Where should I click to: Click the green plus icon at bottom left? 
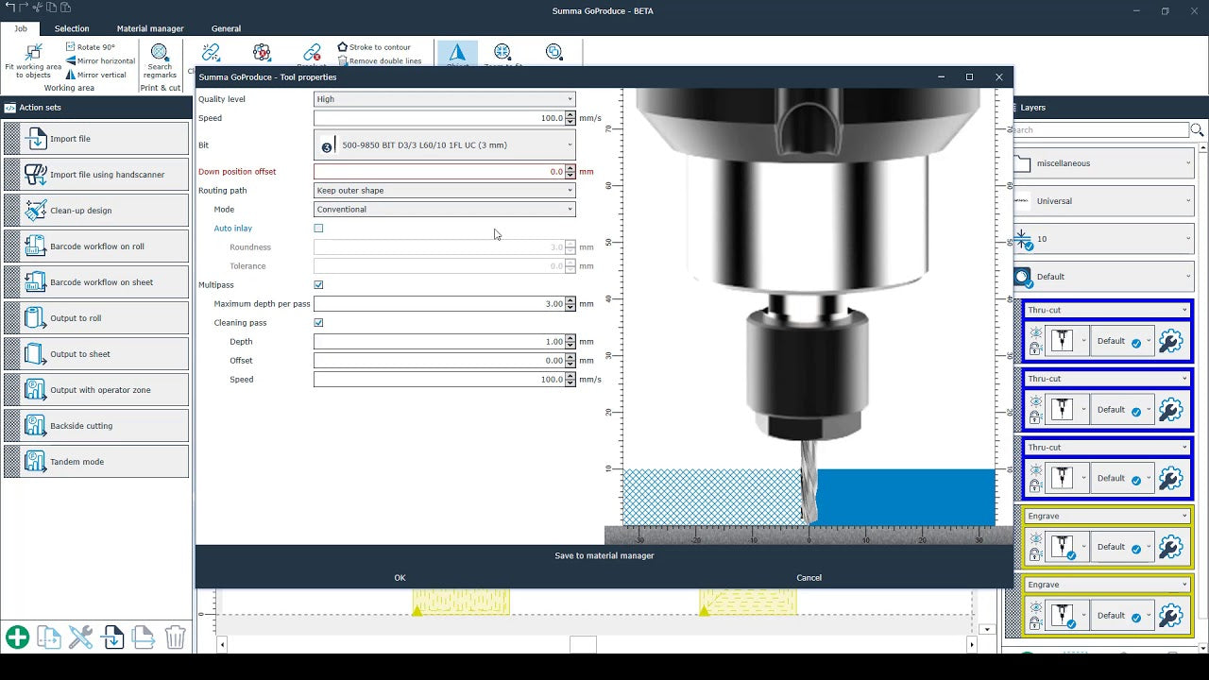coord(18,637)
